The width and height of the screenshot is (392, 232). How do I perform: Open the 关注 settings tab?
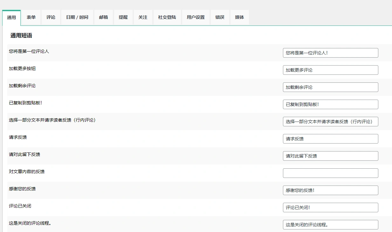click(143, 18)
